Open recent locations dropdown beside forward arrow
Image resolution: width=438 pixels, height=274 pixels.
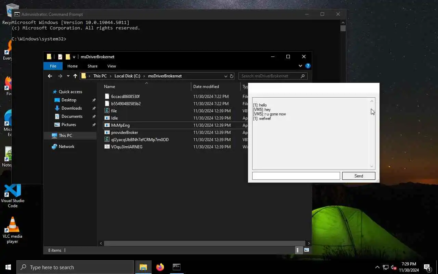(x=68, y=76)
